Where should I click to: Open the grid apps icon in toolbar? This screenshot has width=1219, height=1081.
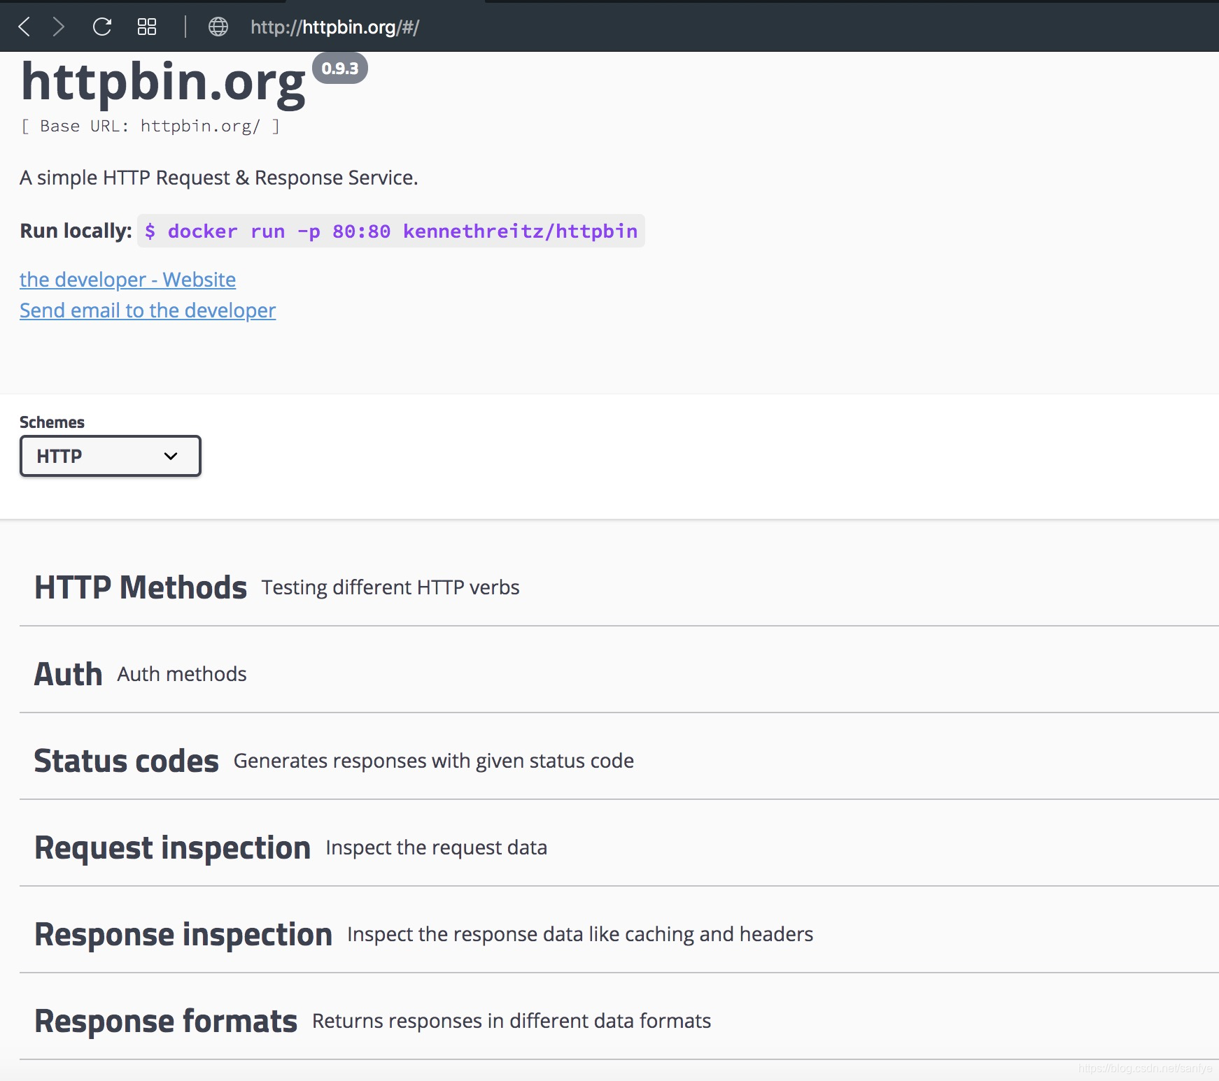click(147, 27)
